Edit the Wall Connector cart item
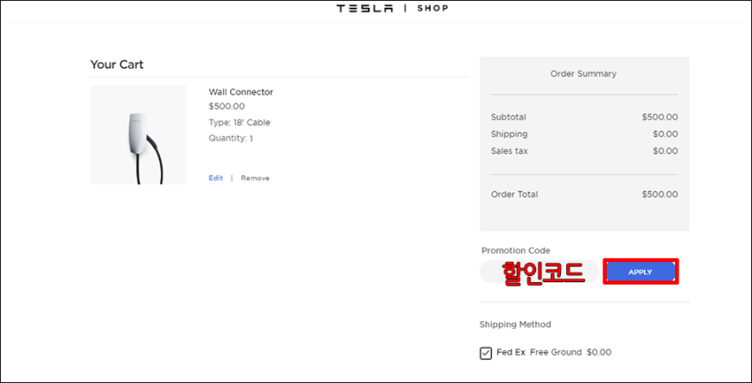 [x=216, y=178]
